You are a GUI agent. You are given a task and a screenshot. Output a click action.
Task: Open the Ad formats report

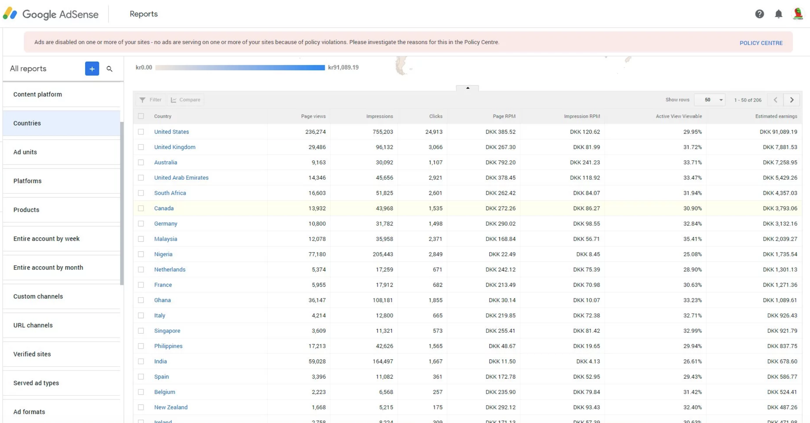pos(61,412)
